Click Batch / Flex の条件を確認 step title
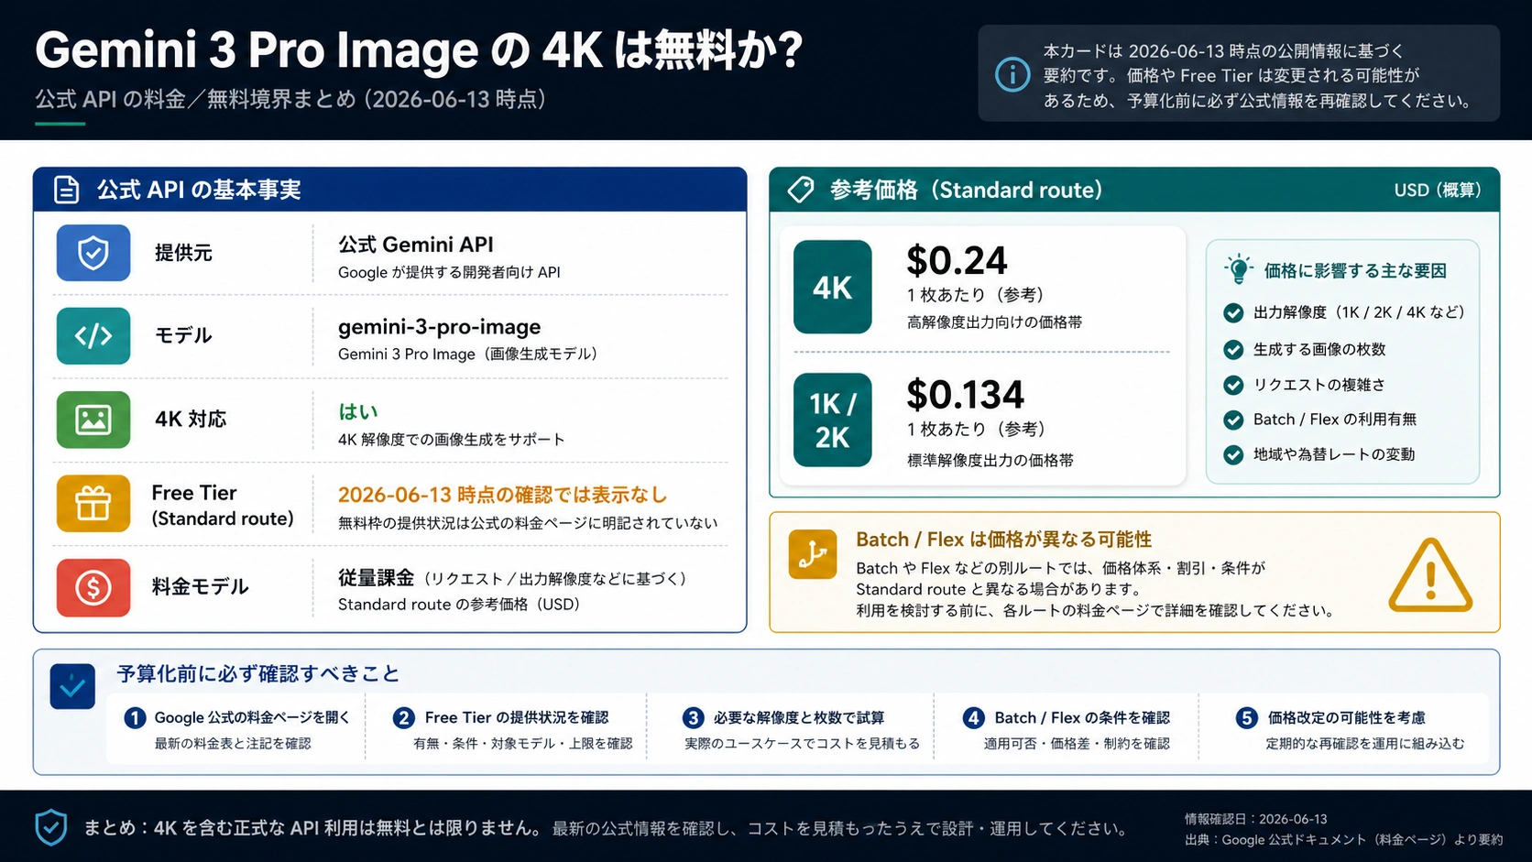 pyautogui.click(x=1082, y=717)
